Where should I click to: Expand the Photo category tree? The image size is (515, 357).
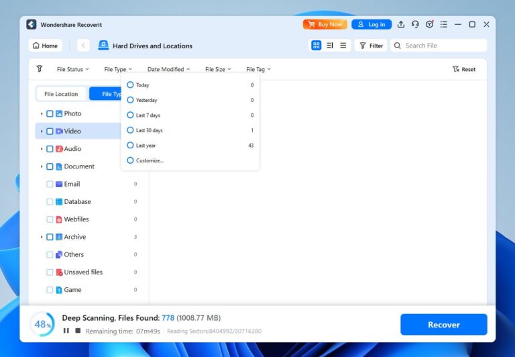point(42,114)
